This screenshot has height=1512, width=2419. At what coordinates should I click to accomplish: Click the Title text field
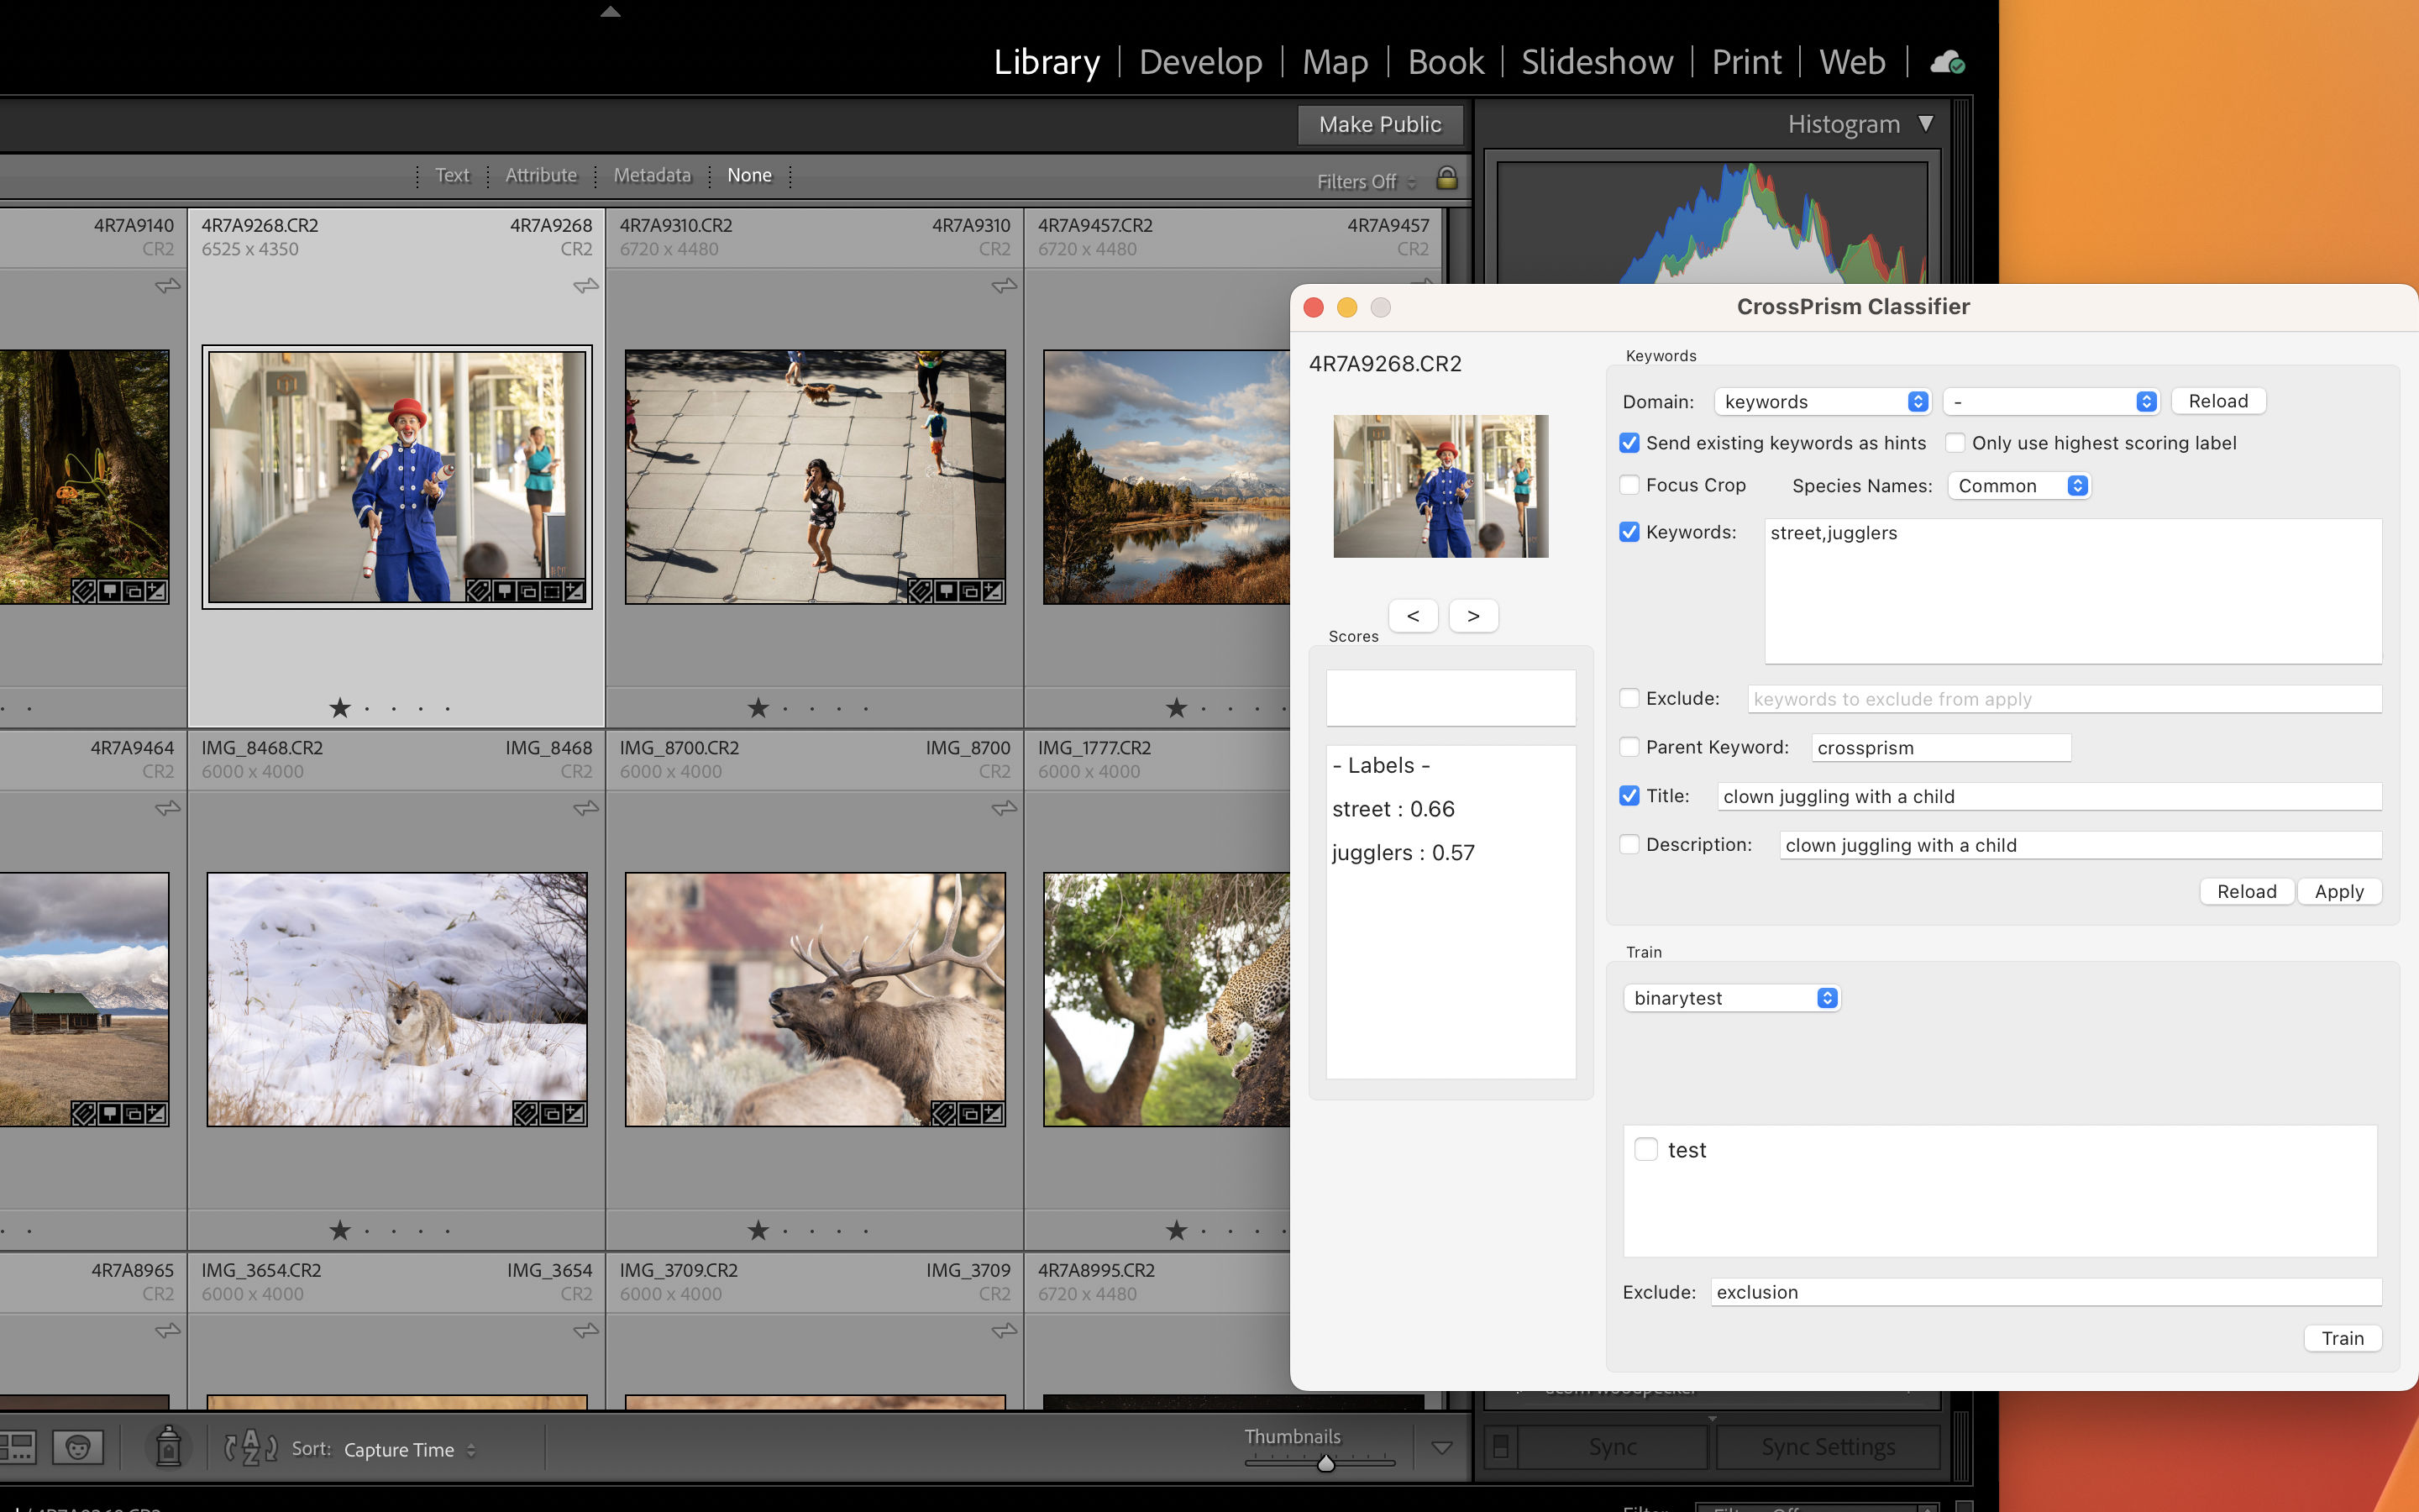[2049, 796]
